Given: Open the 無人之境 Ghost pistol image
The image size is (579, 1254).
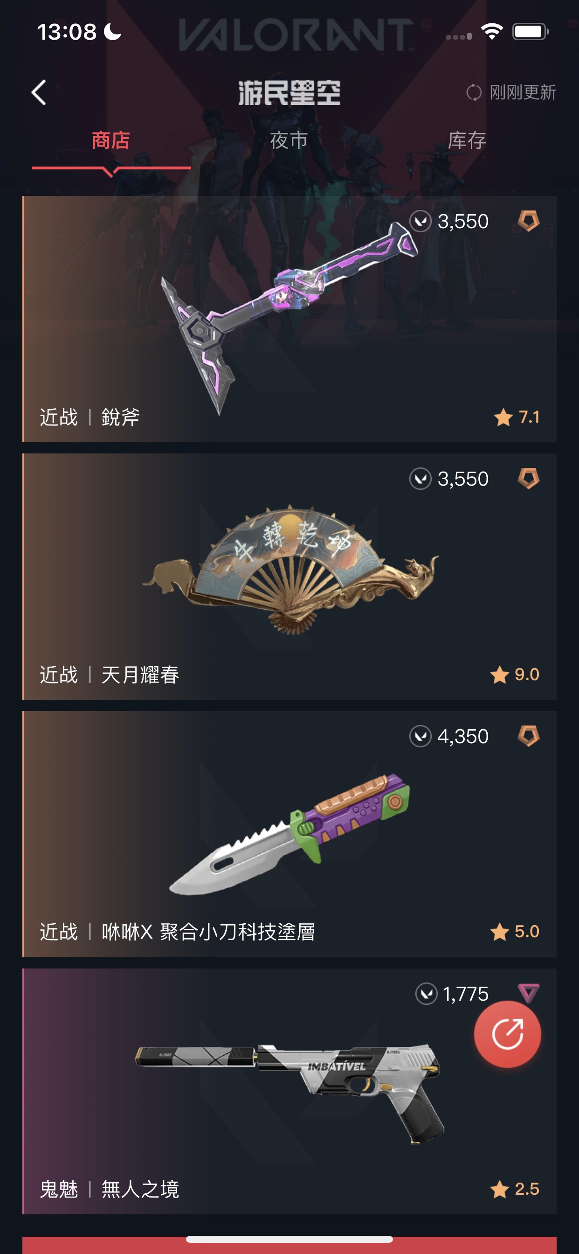Looking at the screenshot, I should [290, 1093].
